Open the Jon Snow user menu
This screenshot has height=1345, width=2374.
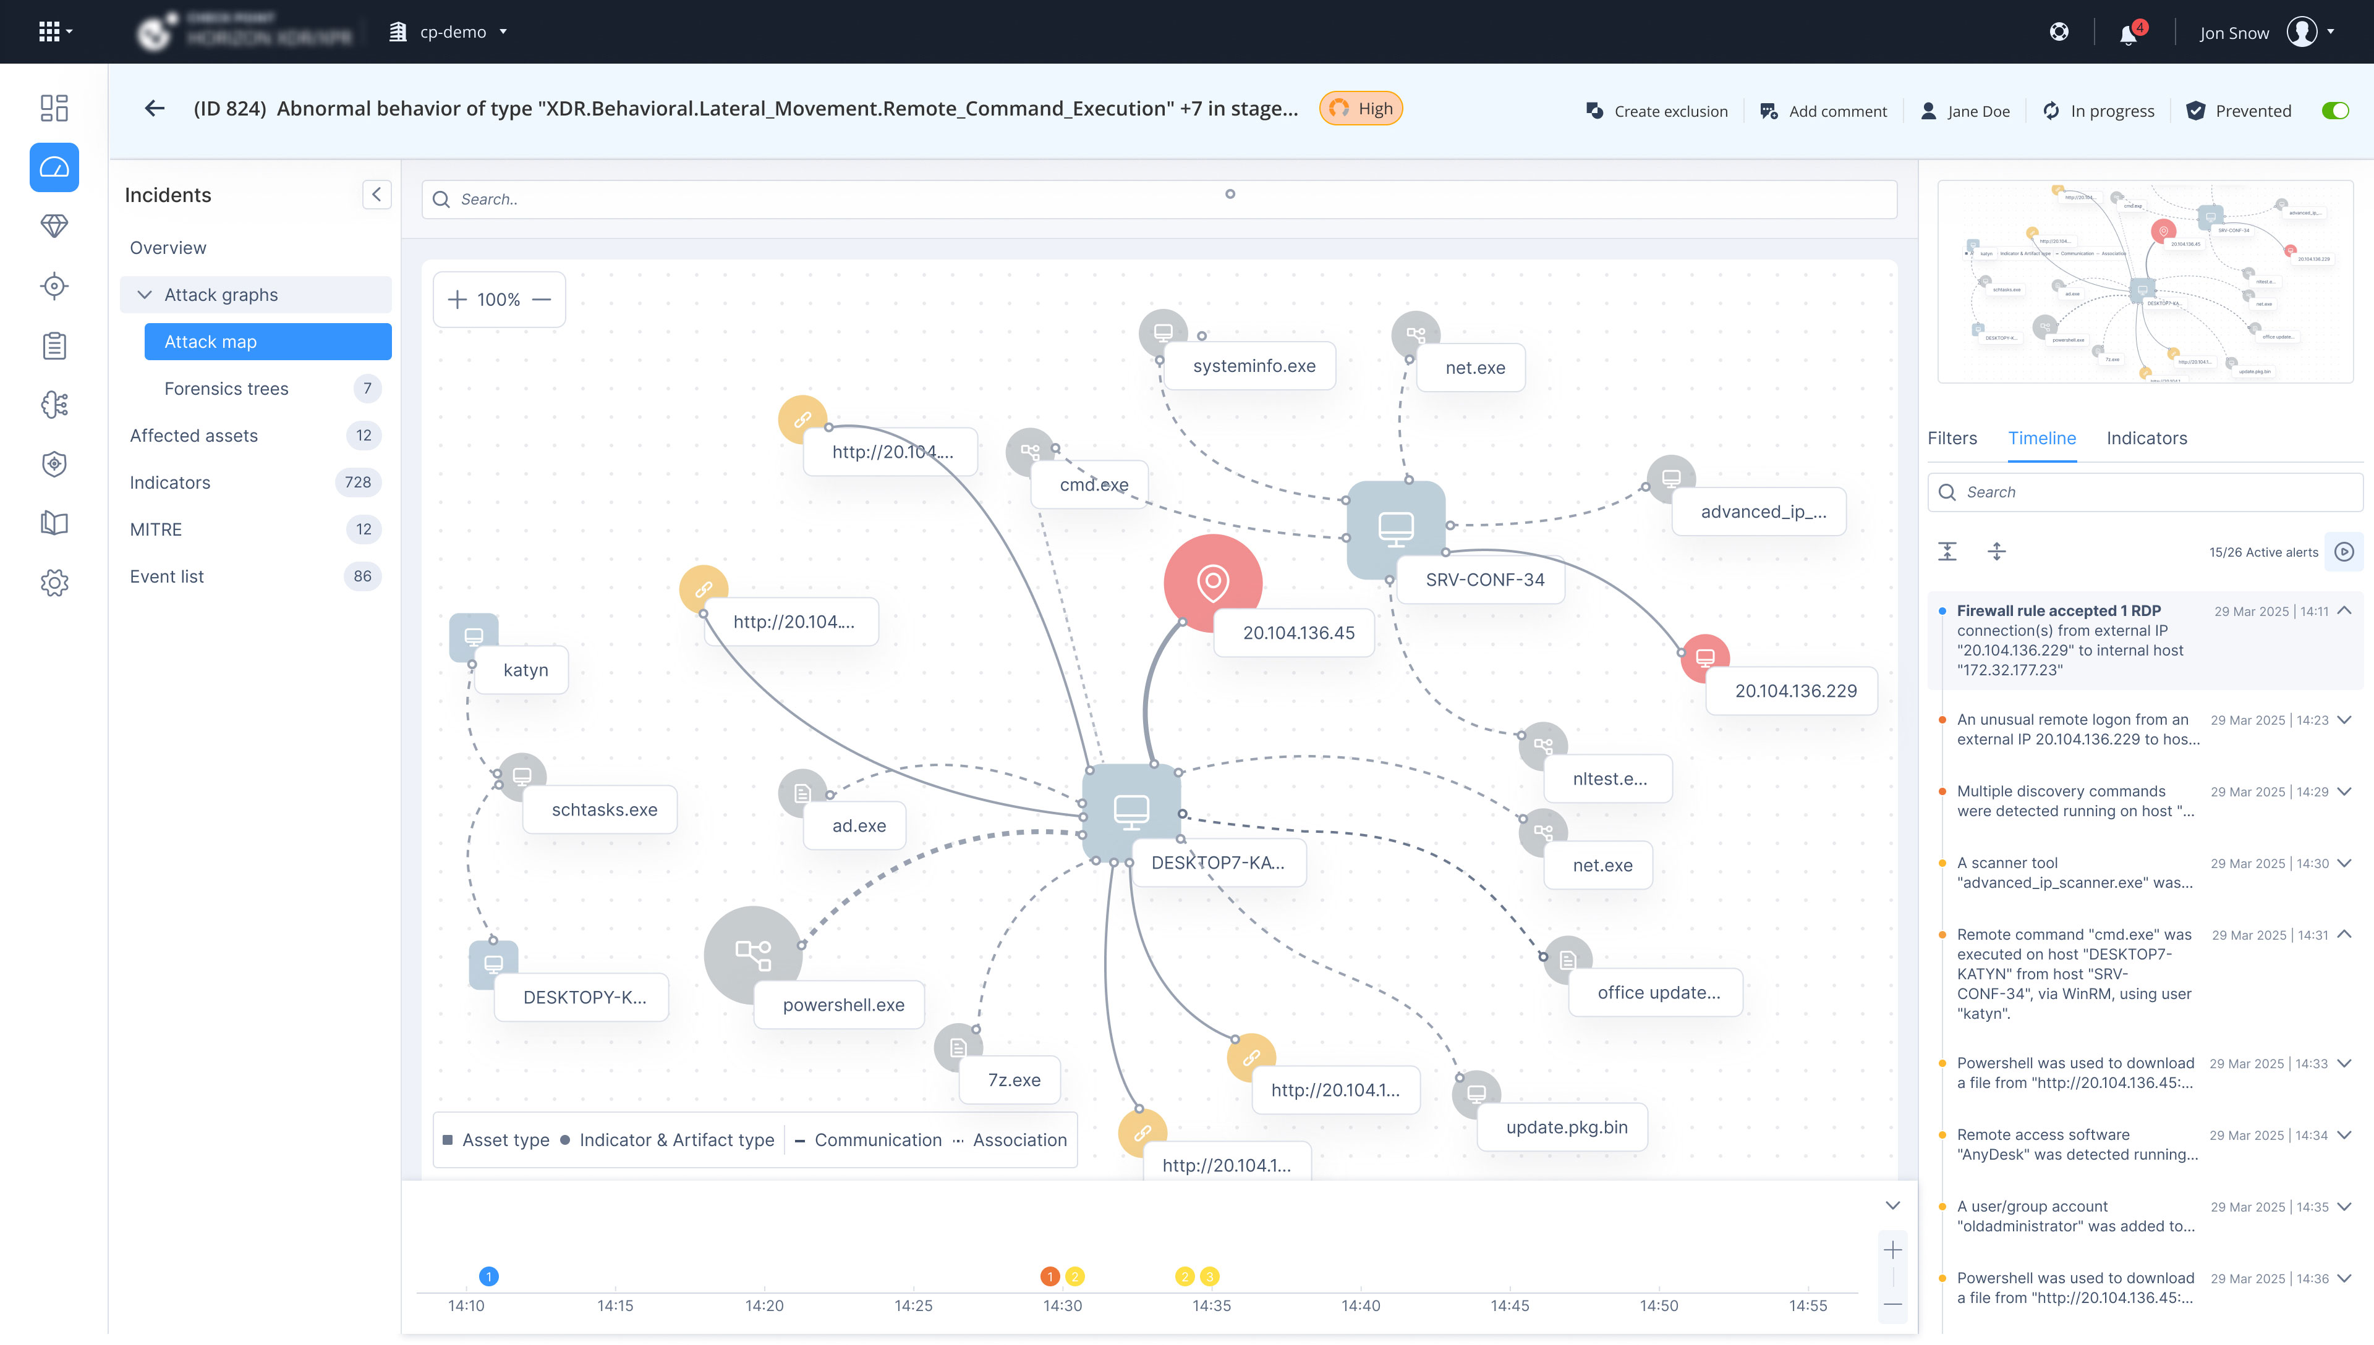click(x=2268, y=32)
